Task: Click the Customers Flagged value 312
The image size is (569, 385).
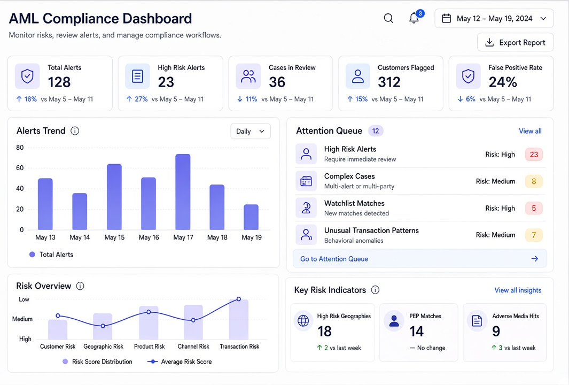Action: (389, 82)
